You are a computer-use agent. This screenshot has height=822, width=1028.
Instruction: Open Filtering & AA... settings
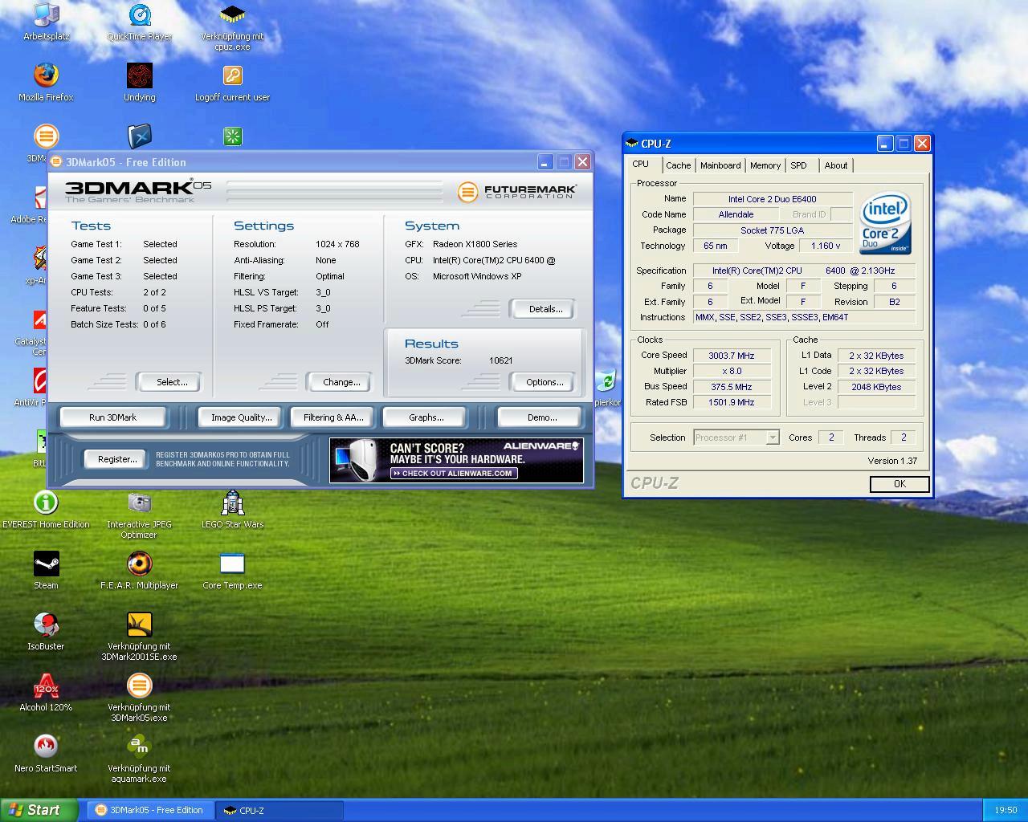pyautogui.click(x=333, y=417)
